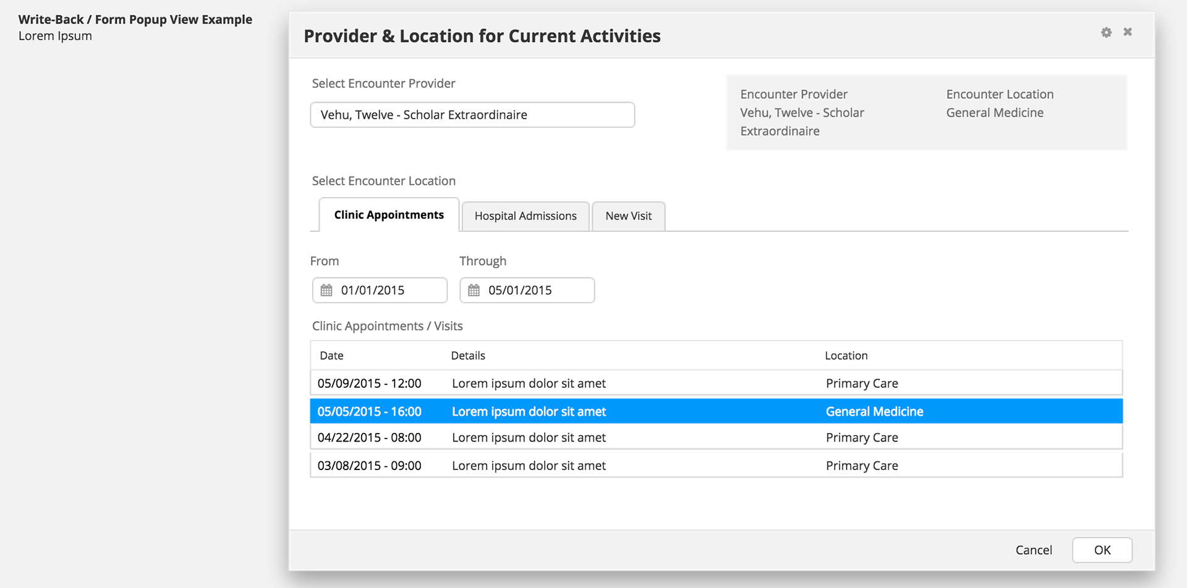This screenshot has width=1187, height=588.
Task: Click the settings gear icon in dialog header
Action: coord(1106,32)
